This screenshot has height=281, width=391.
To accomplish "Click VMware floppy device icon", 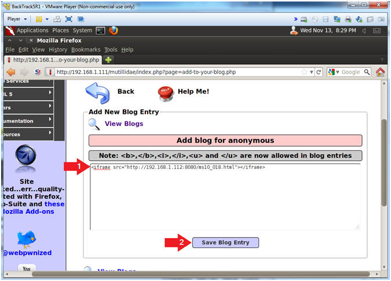I will tap(326, 19).
